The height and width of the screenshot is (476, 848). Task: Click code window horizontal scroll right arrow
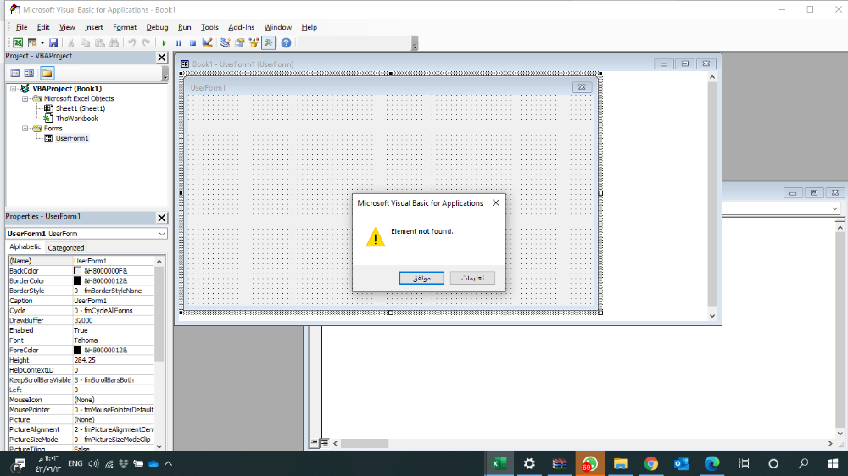point(830,443)
